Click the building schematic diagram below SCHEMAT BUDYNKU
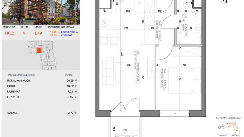This screenshot has width=244, height=137. [x=229, y=130]
